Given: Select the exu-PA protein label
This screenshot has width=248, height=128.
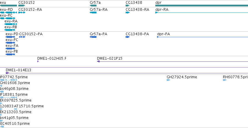Looking at the screenshot, I should tap(12, 46).
